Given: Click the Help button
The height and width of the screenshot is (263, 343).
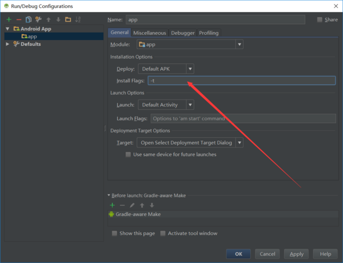Looking at the screenshot, I should 325,254.
